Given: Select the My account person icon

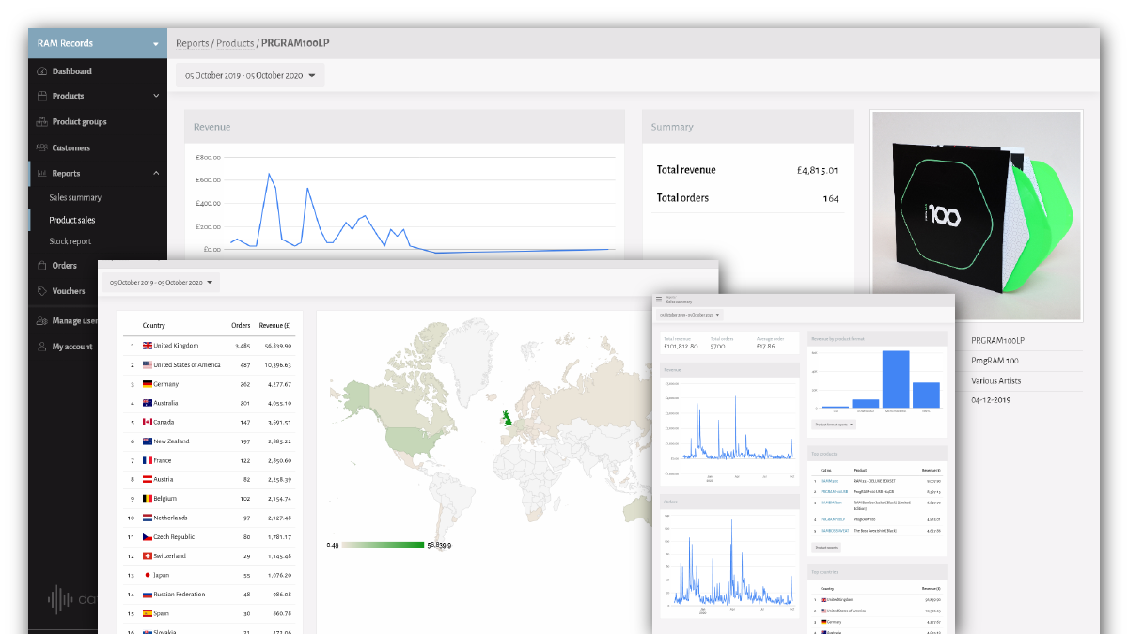Looking at the screenshot, I should click(39, 347).
